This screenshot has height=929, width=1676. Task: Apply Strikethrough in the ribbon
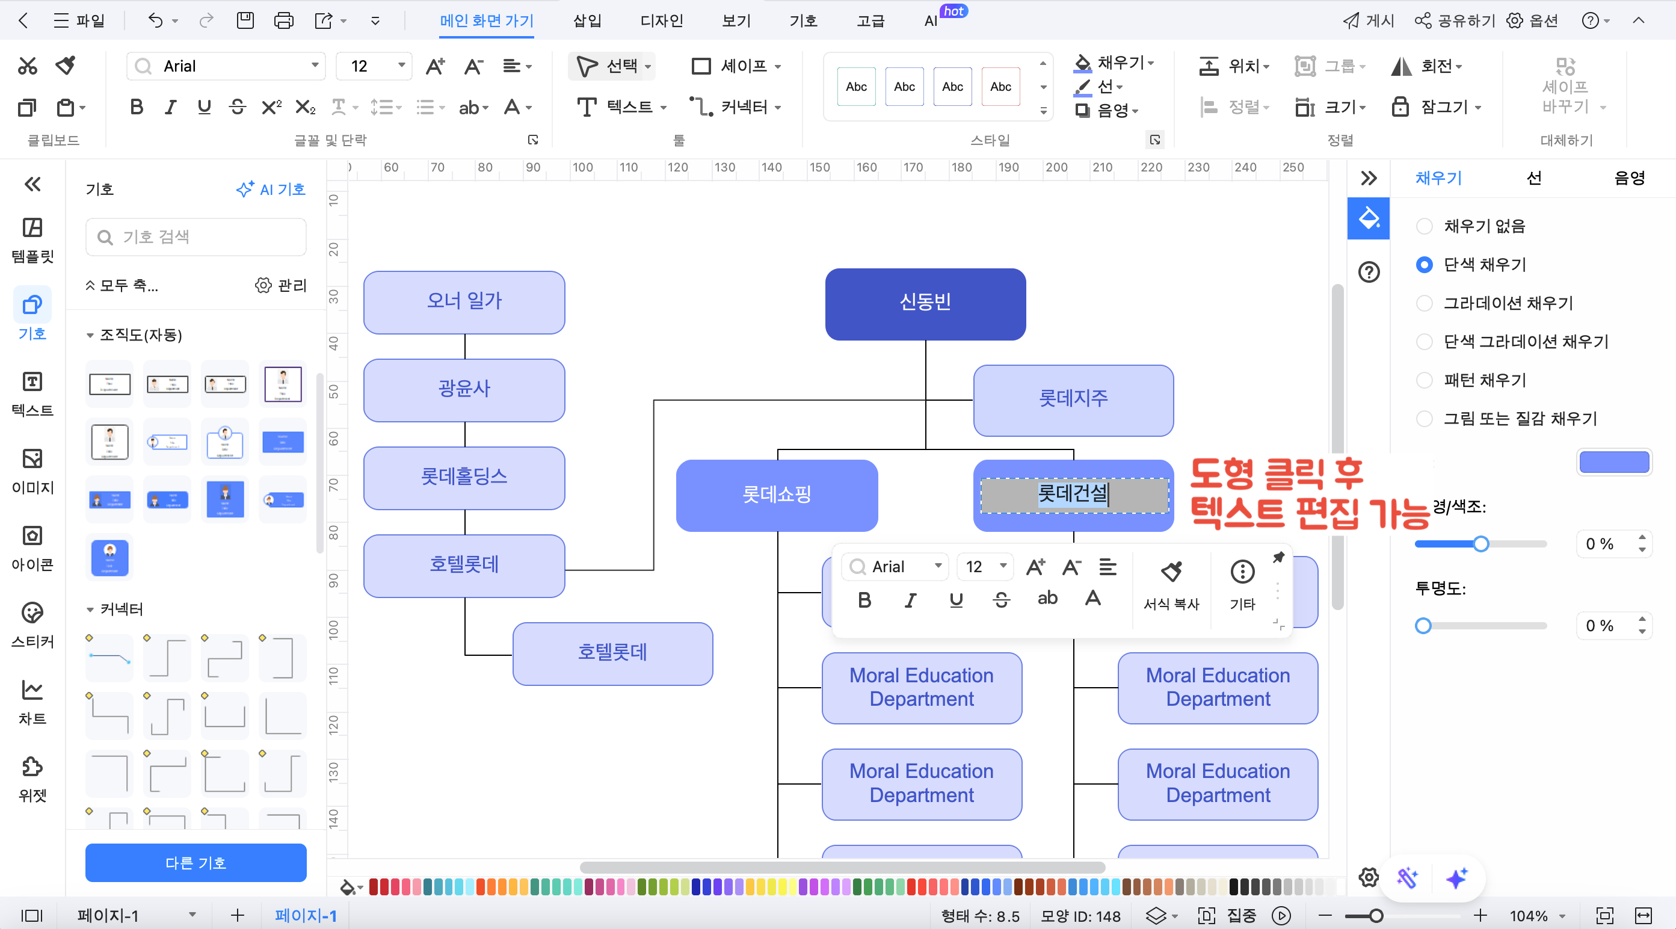238,106
